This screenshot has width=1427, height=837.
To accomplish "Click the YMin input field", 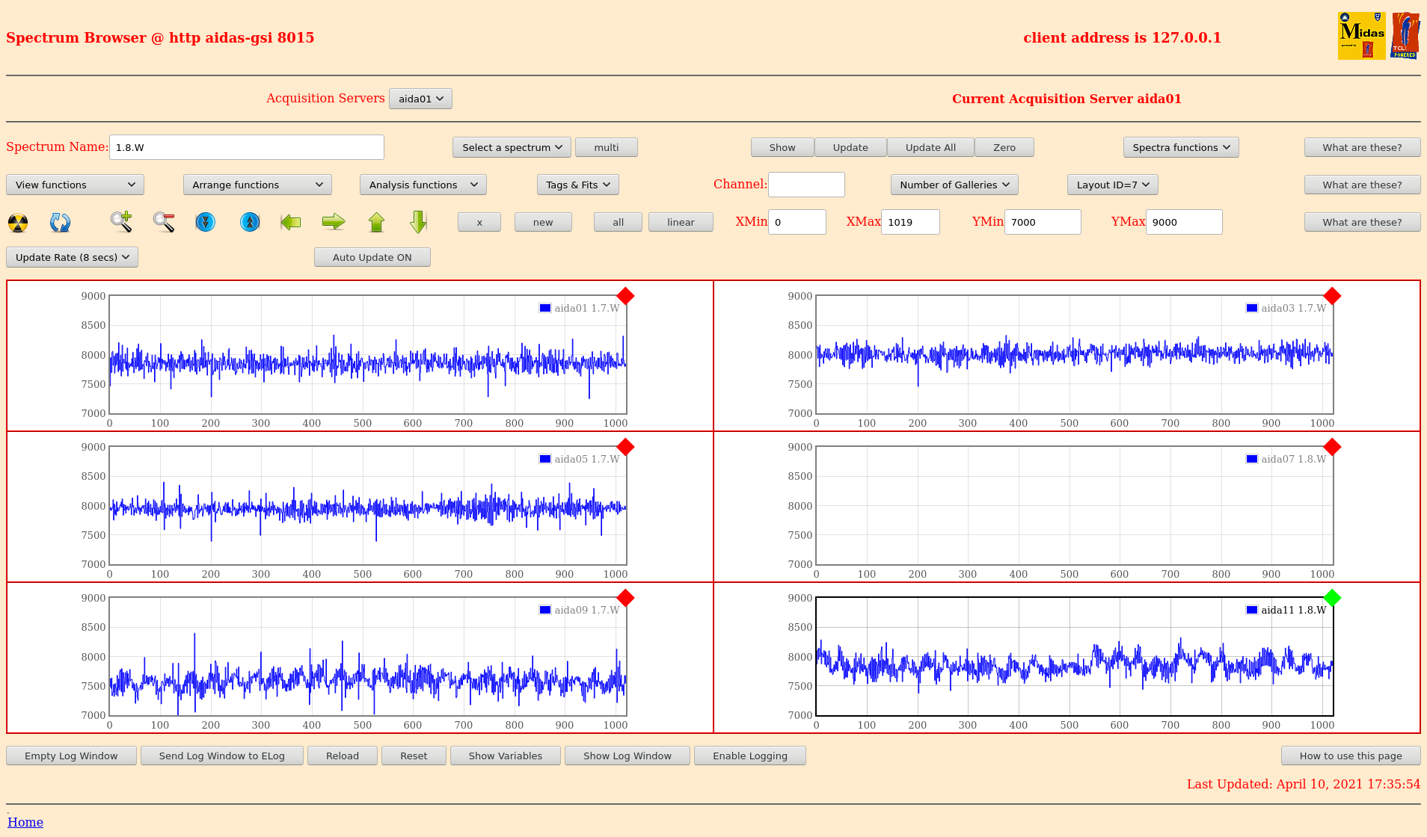I will pyautogui.click(x=1043, y=222).
